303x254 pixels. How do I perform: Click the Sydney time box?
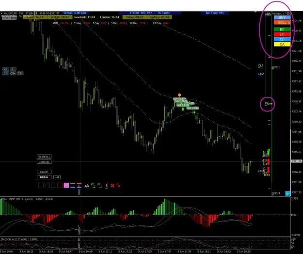pos(159,17)
